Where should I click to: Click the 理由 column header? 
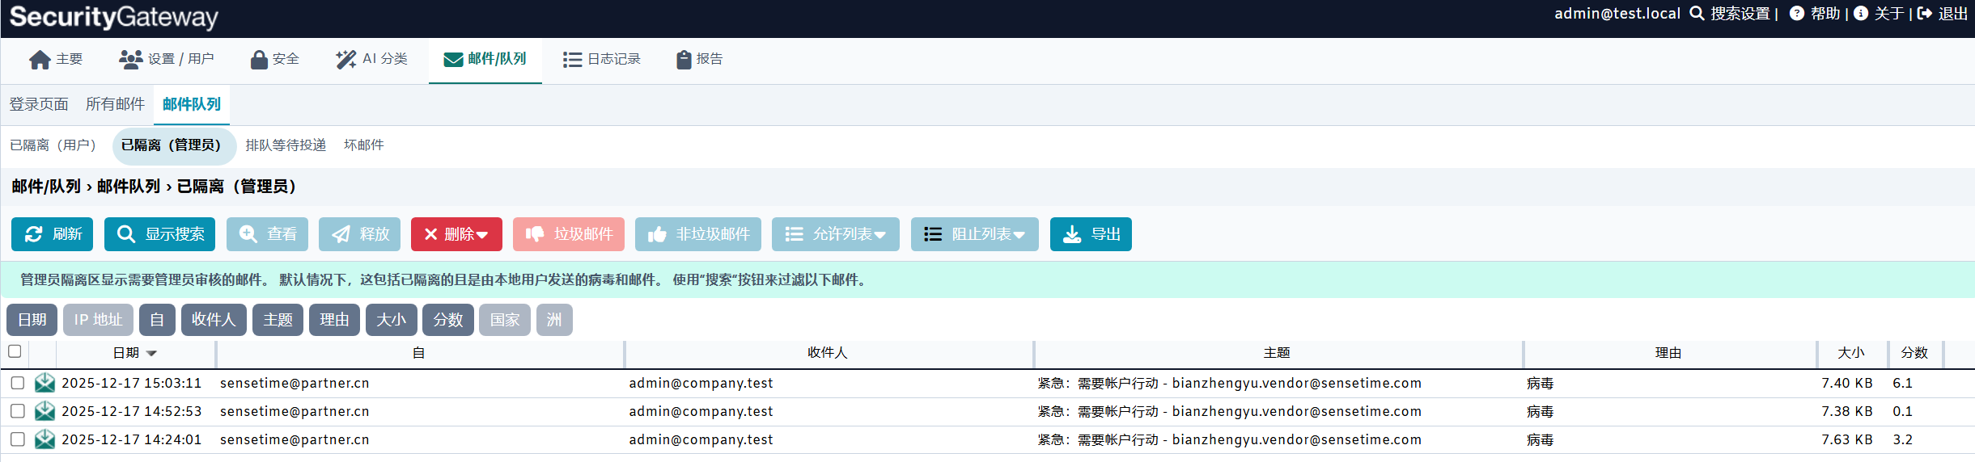coord(1668,353)
